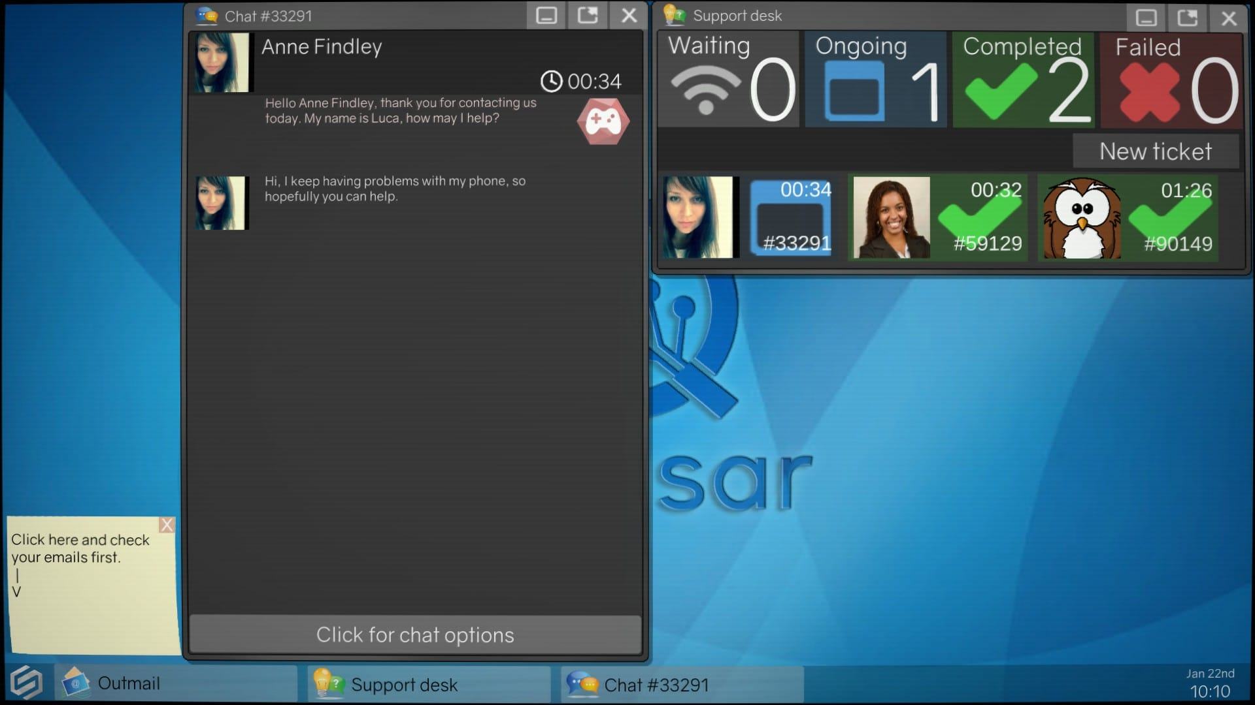Pop out the Chat #33291 window
1255x705 pixels.
[588, 16]
